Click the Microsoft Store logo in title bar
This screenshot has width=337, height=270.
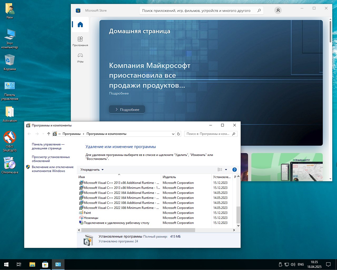tap(78, 11)
